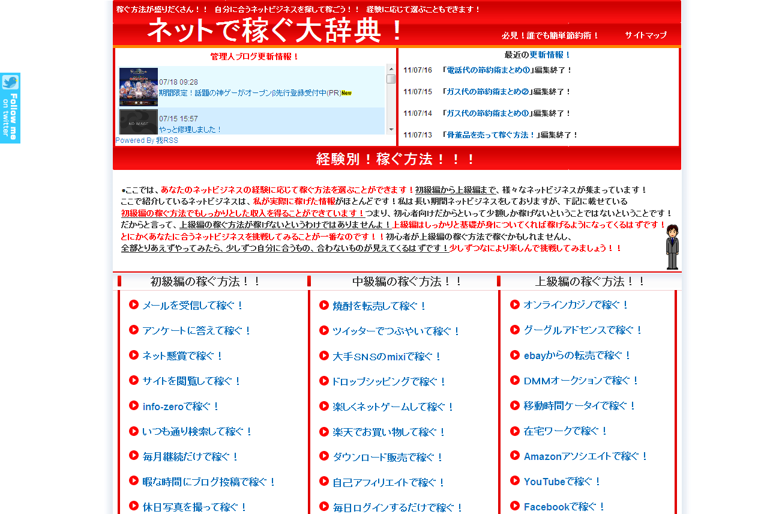Open info-zeroで稼ぐ！ link
The image size is (758, 514).
pyautogui.click(x=181, y=407)
